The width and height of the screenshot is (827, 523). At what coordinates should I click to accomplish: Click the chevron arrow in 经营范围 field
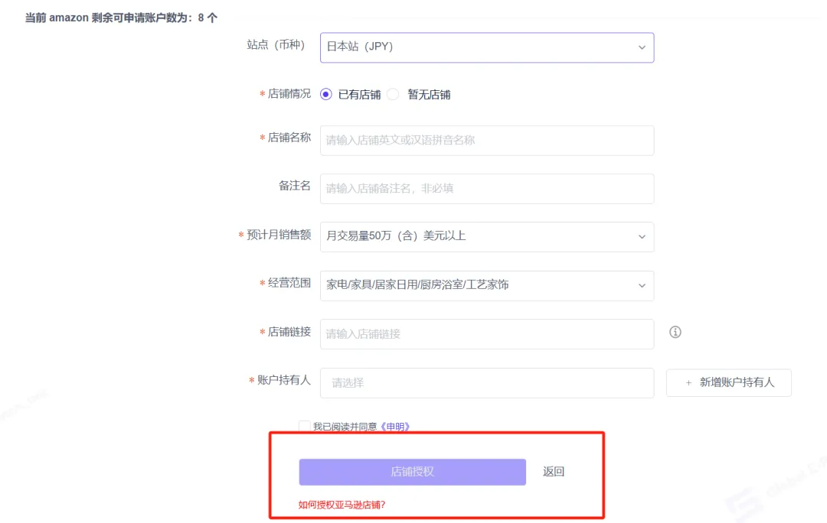point(642,285)
